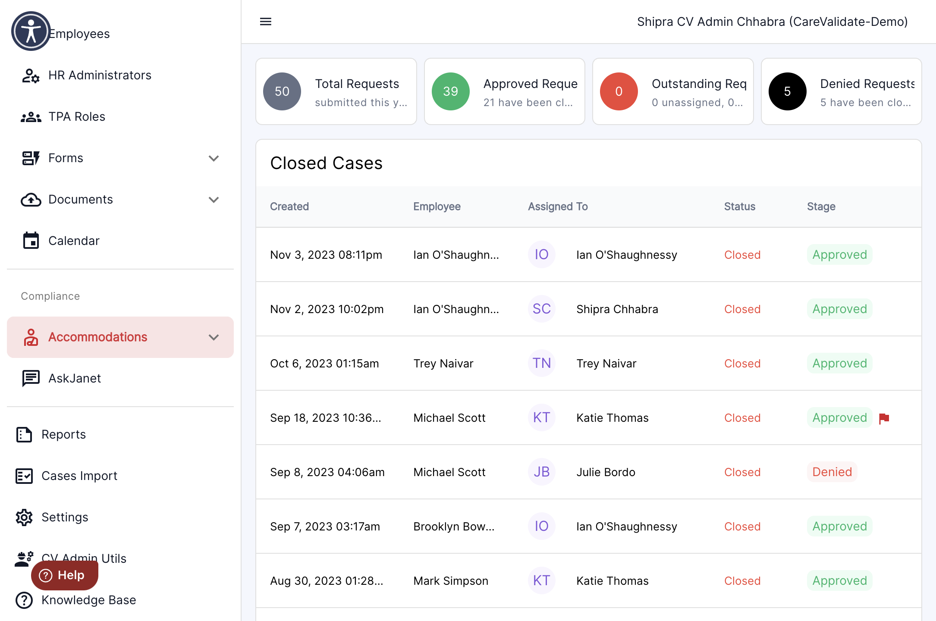Click the HR Administrators icon
This screenshot has height=621, width=936.
(31, 75)
